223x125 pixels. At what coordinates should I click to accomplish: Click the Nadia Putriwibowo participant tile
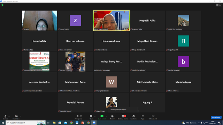click(x=147, y=61)
